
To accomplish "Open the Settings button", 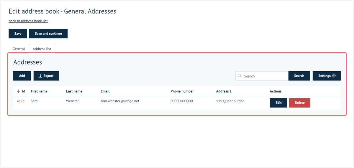I will coord(327,76).
